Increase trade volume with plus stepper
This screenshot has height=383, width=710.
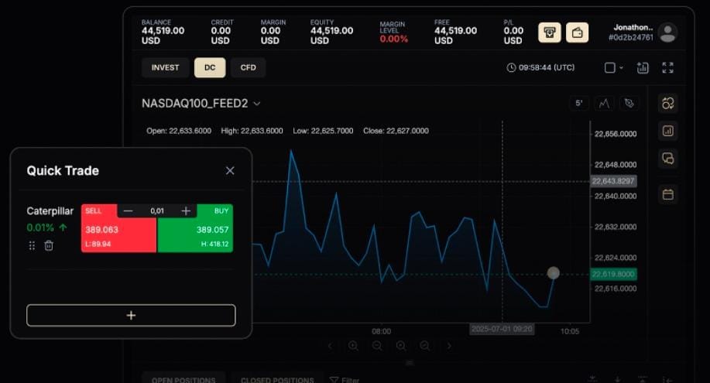tap(186, 210)
